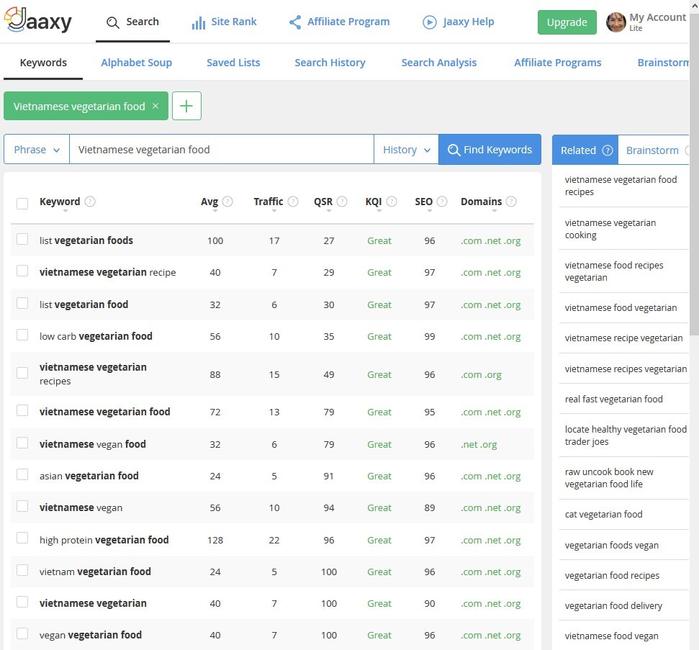The image size is (699, 650).
Task: Click help icon next to Domains column
Action: (511, 202)
